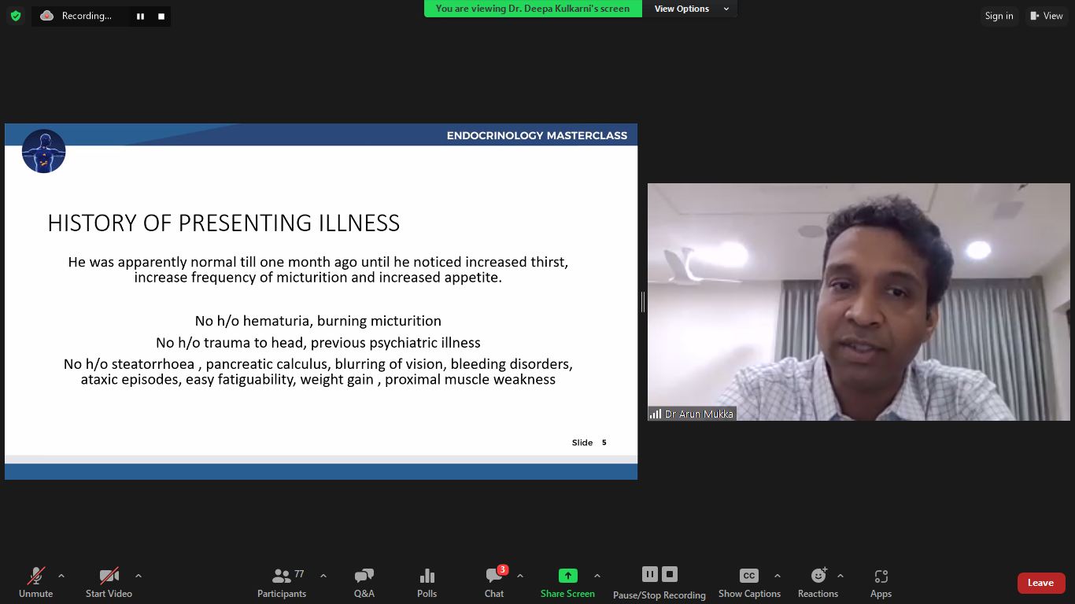
Task: Open the Reactions menu
Action: pyautogui.click(x=818, y=583)
